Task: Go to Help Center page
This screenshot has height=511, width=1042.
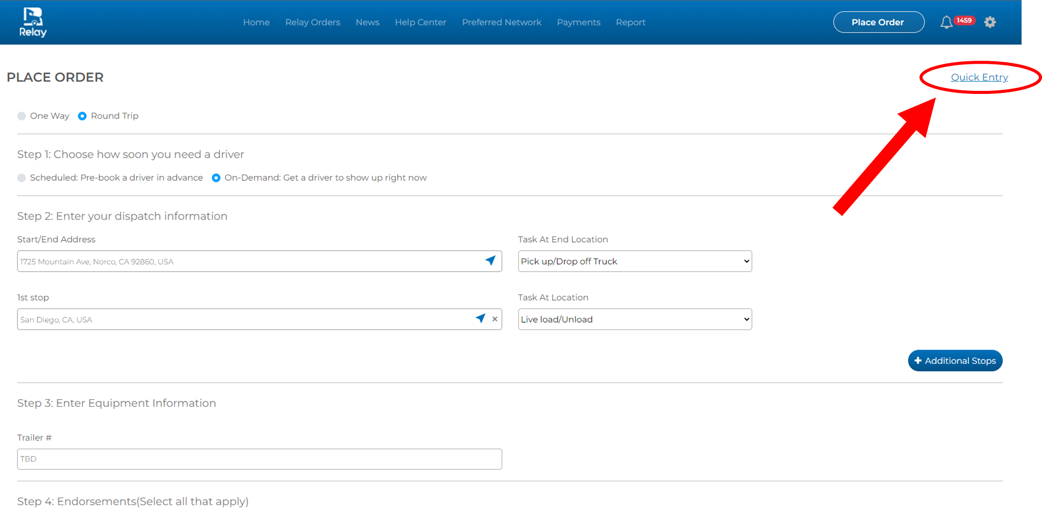Action: point(420,22)
